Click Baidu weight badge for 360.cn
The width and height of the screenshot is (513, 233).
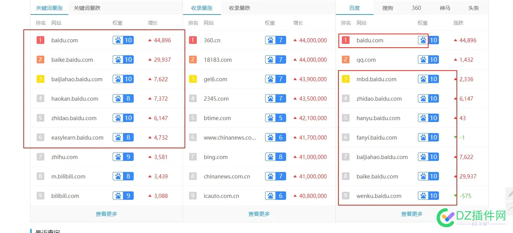click(x=275, y=40)
